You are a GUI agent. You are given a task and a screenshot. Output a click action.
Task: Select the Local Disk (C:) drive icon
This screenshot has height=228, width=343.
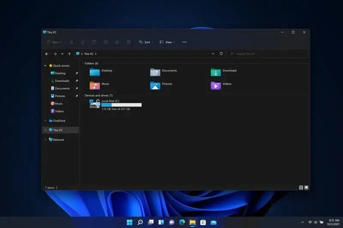click(95, 104)
